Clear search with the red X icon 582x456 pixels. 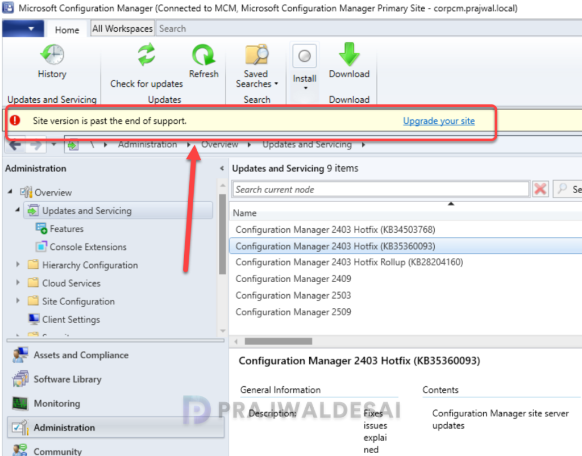click(x=540, y=189)
